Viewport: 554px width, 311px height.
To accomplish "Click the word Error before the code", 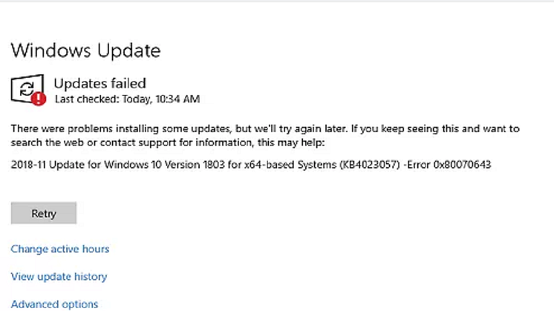I will (x=418, y=165).
